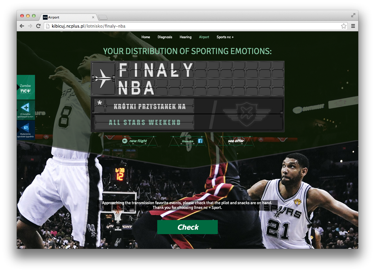Open a new browser tab
Screen dimensions: 375x272
[x=103, y=17]
